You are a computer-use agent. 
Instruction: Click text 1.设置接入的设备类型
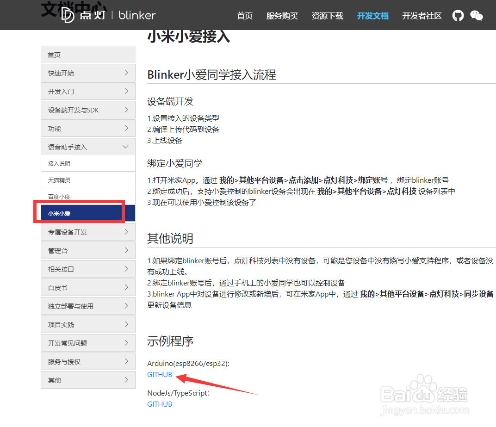[183, 118]
